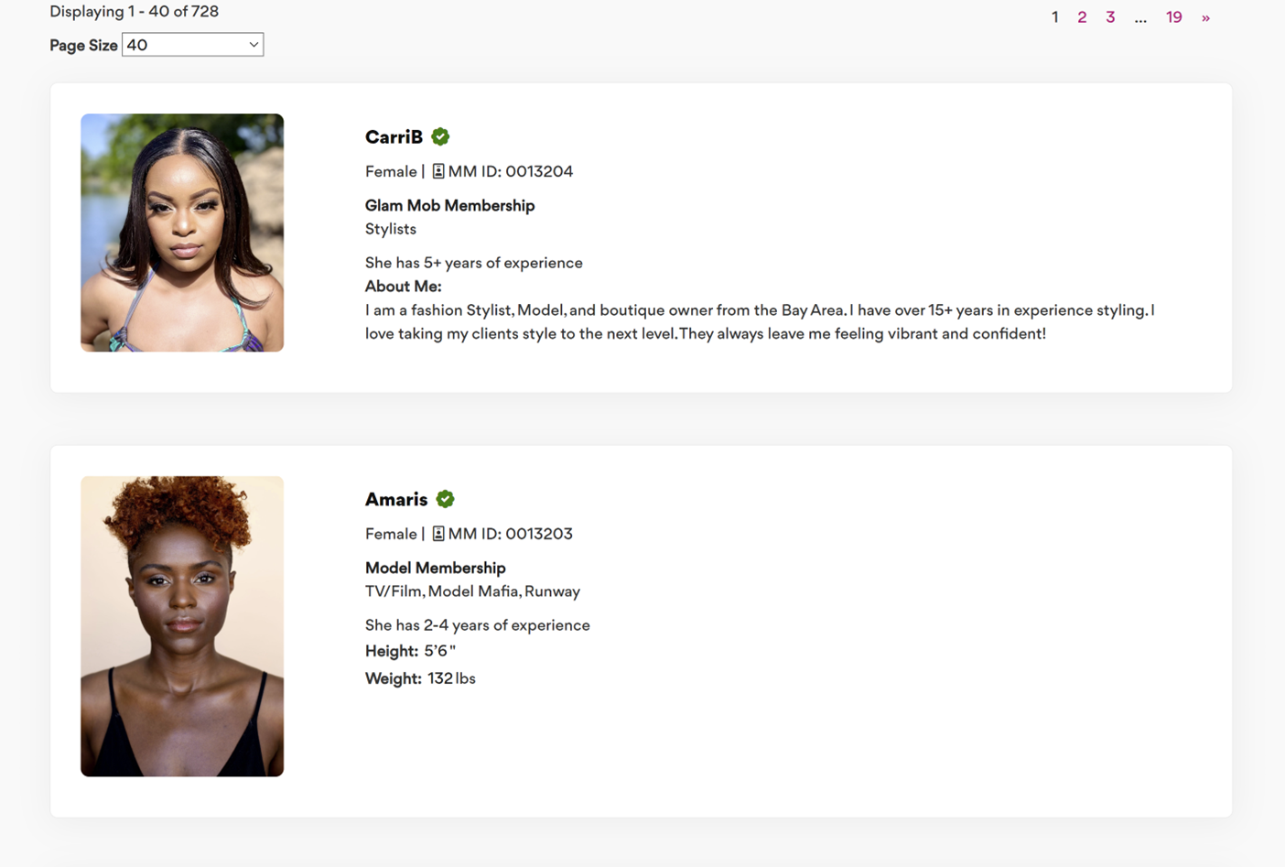The width and height of the screenshot is (1285, 867).
Task: Go to page 3 of results
Action: pos(1110,17)
